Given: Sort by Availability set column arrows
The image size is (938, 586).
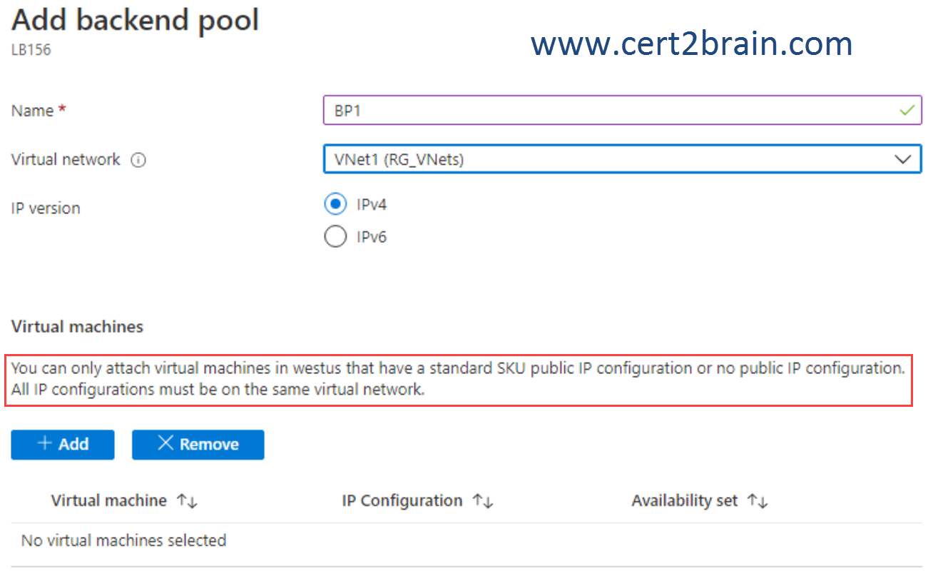Looking at the screenshot, I should 758,501.
